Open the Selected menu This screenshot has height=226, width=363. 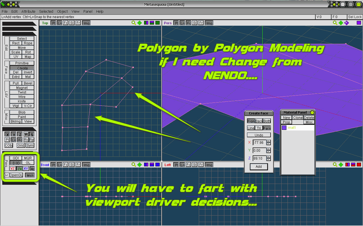click(46, 12)
